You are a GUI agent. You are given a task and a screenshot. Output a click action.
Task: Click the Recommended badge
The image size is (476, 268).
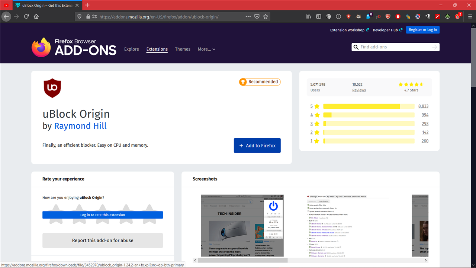click(x=260, y=82)
